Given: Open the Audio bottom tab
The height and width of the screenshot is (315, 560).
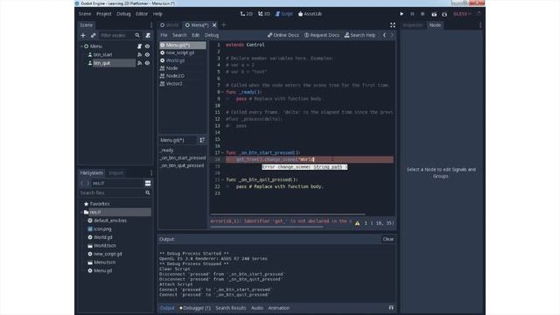Looking at the screenshot, I should (257, 308).
